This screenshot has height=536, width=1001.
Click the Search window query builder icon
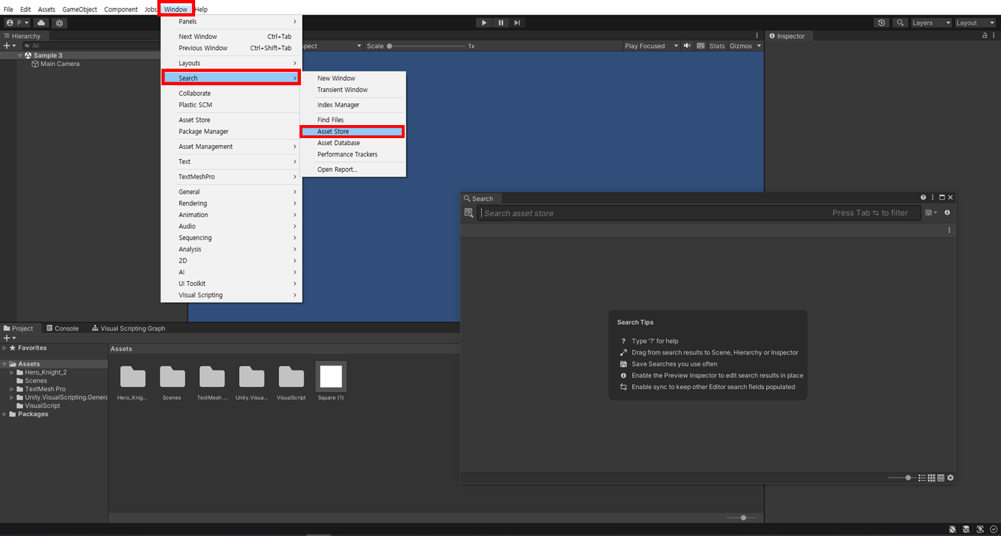[469, 213]
